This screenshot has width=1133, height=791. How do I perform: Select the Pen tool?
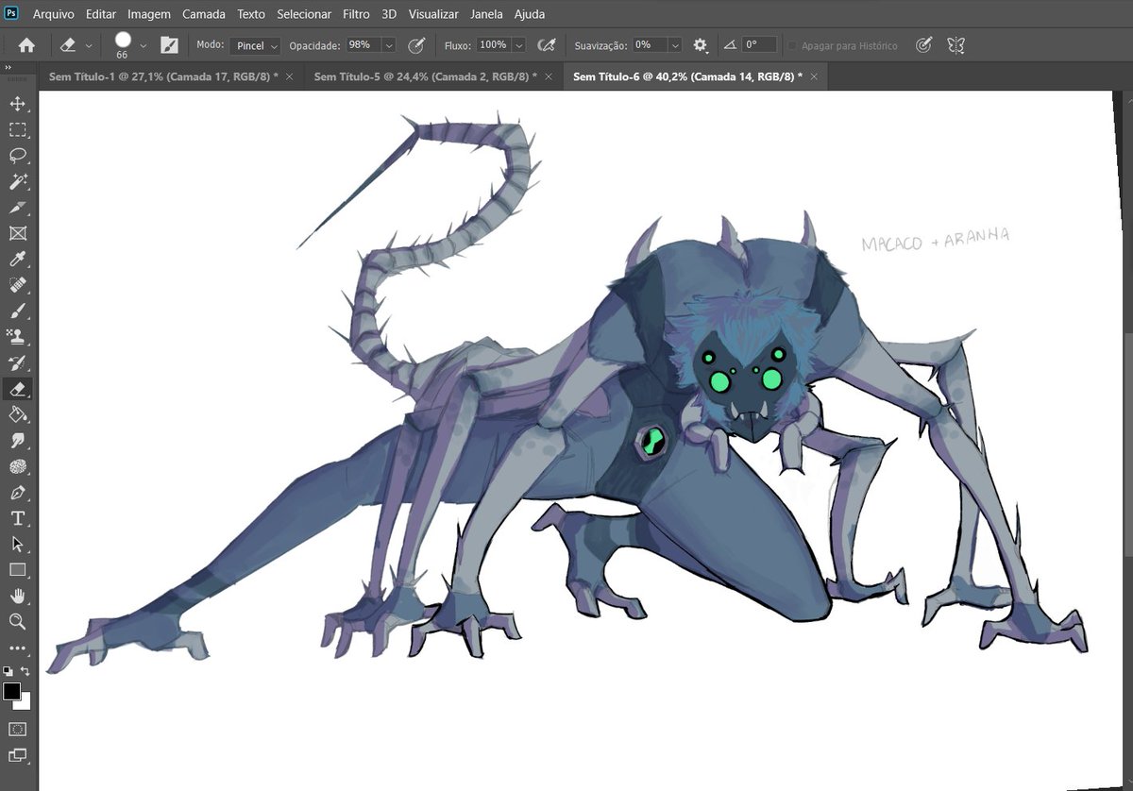pos(17,493)
